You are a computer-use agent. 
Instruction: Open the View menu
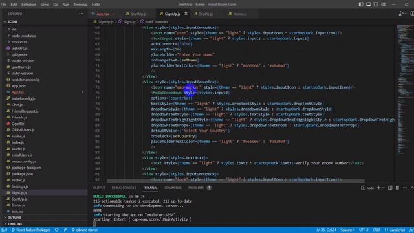(x=45, y=5)
